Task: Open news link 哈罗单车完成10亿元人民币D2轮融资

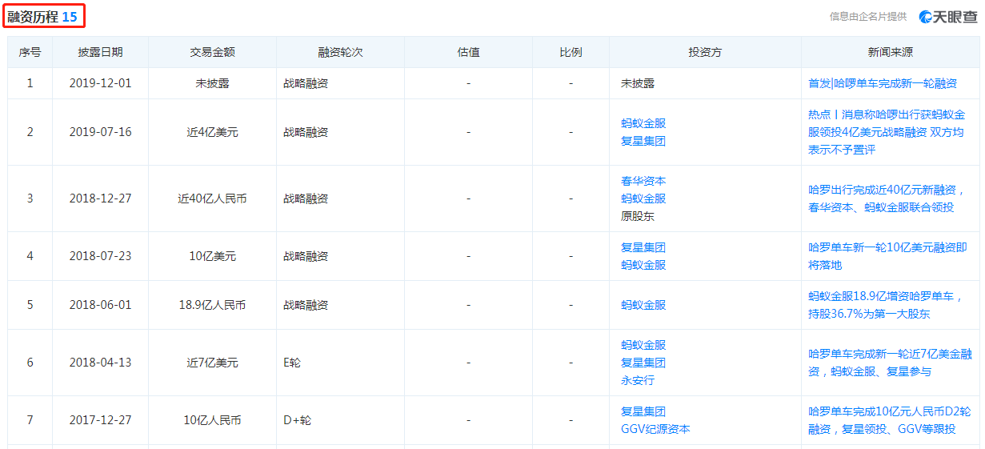Action: tap(889, 420)
